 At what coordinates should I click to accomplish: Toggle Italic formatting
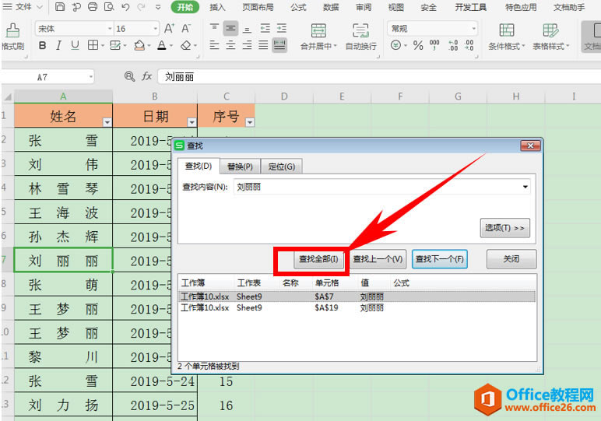58,46
